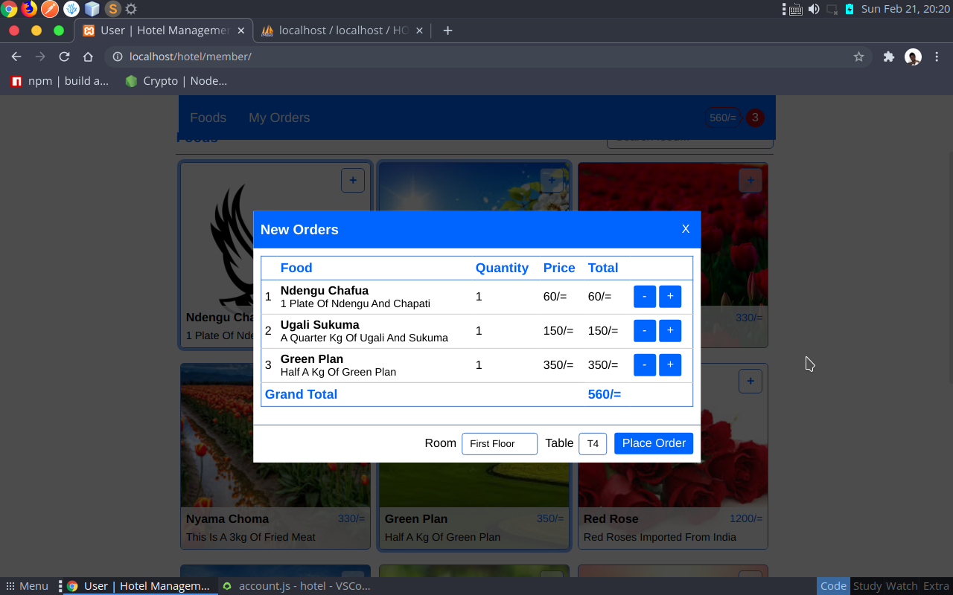Increase Ugali Sukuma quantity with plus button
Viewport: 953px width, 595px height.
coord(669,330)
